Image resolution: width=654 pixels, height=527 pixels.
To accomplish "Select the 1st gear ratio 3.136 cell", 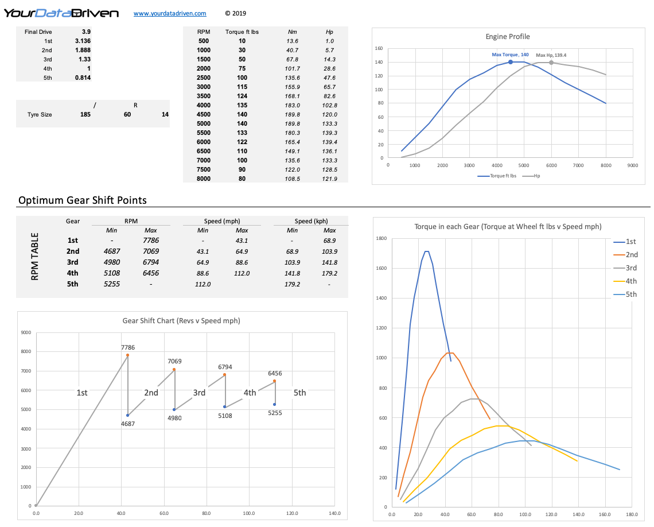I will 83,41.
